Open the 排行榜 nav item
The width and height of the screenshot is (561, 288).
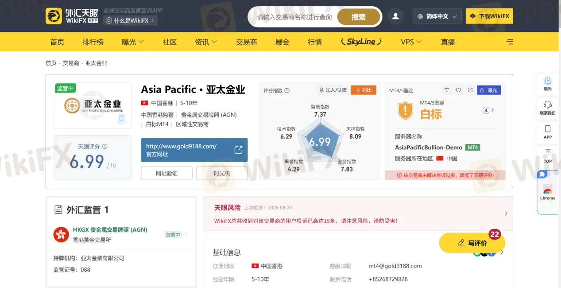(x=93, y=42)
